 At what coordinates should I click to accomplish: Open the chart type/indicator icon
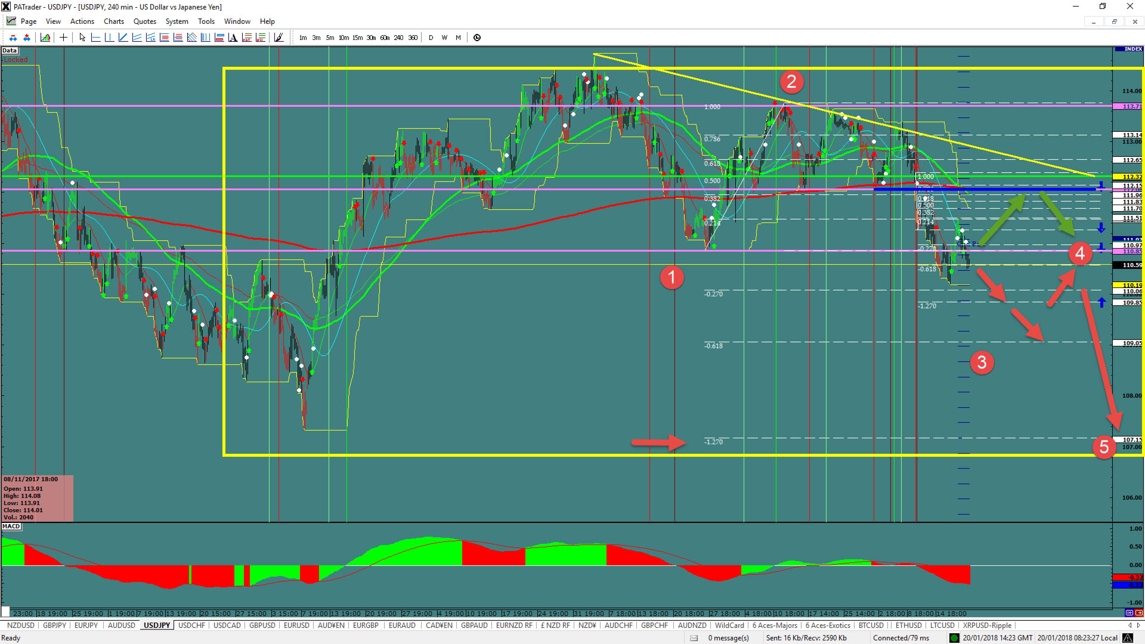click(45, 38)
